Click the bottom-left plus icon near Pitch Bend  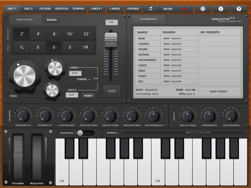(x=6, y=182)
